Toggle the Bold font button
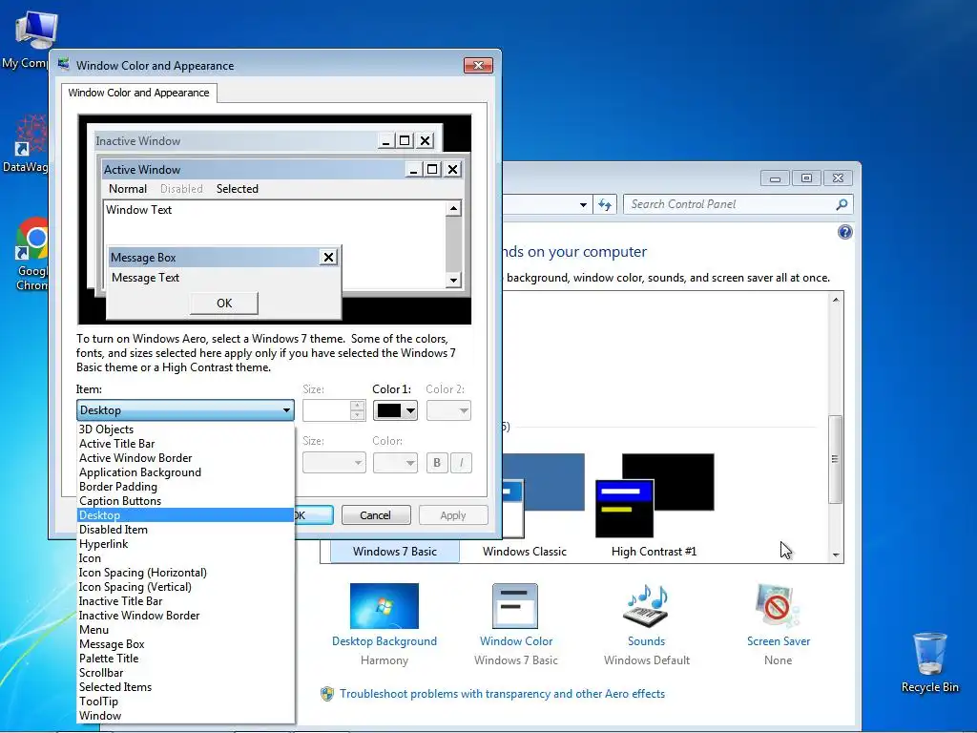 (x=437, y=463)
